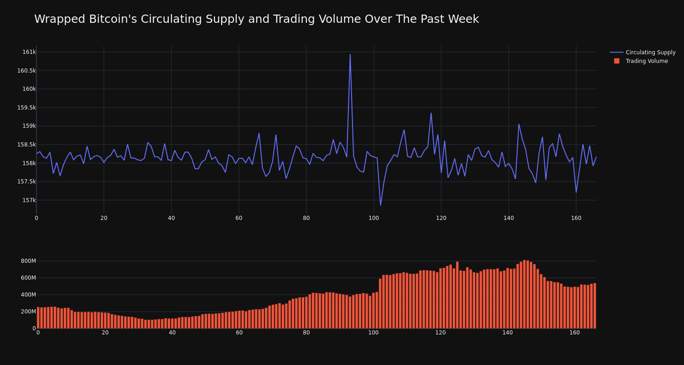This screenshot has height=365, width=684.
Task: Click x-axis label 100 on volume chart
Action: [x=373, y=333]
